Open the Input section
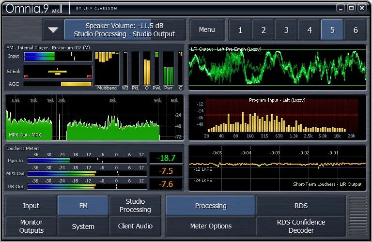372x242 pixels. (x=31, y=206)
